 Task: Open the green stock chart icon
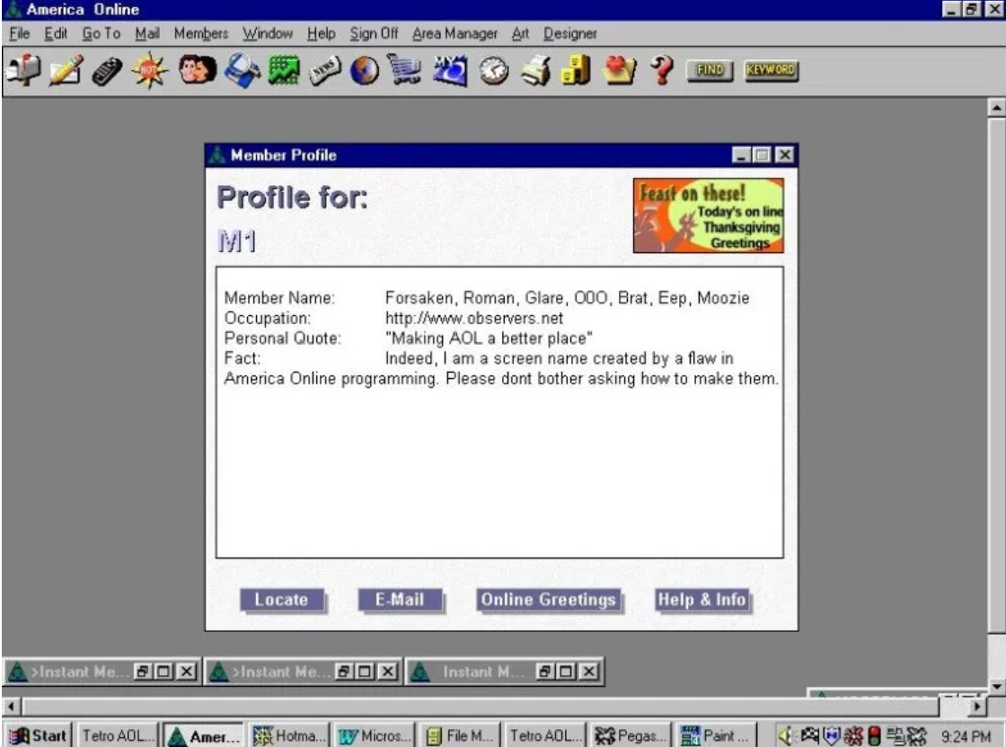coord(284,70)
